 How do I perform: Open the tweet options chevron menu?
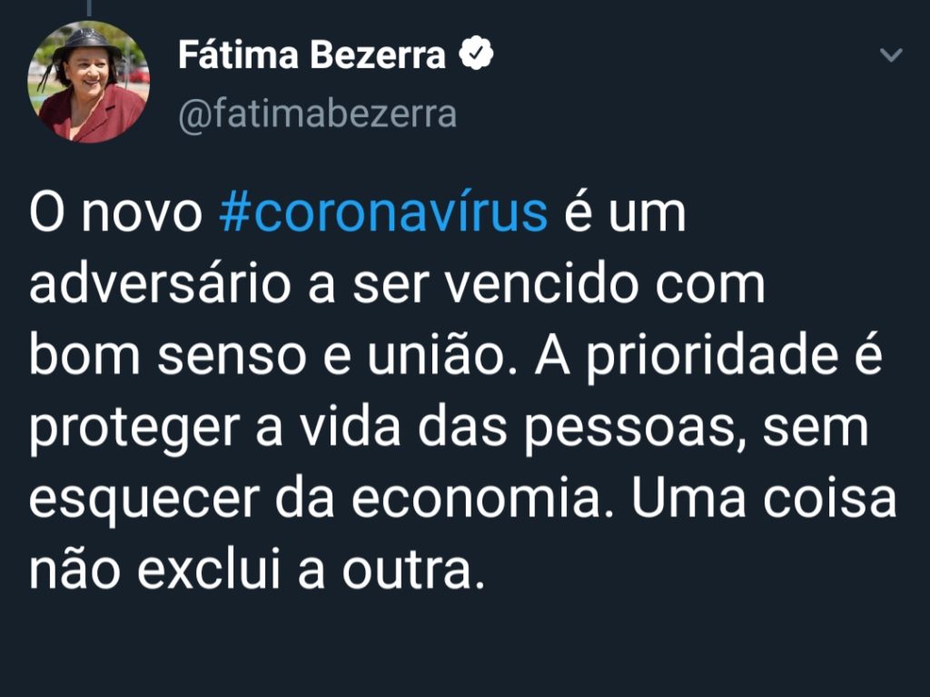click(893, 56)
